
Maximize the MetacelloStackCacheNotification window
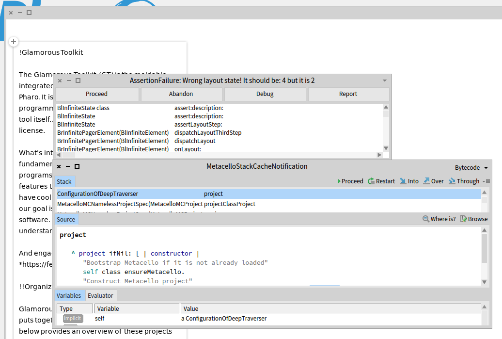point(77,166)
